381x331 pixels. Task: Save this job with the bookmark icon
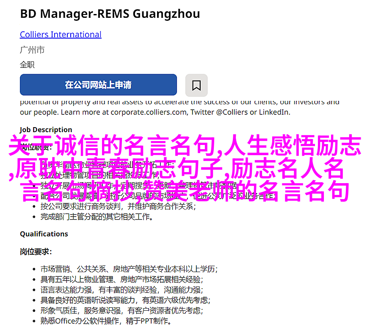pyautogui.click(x=196, y=85)
